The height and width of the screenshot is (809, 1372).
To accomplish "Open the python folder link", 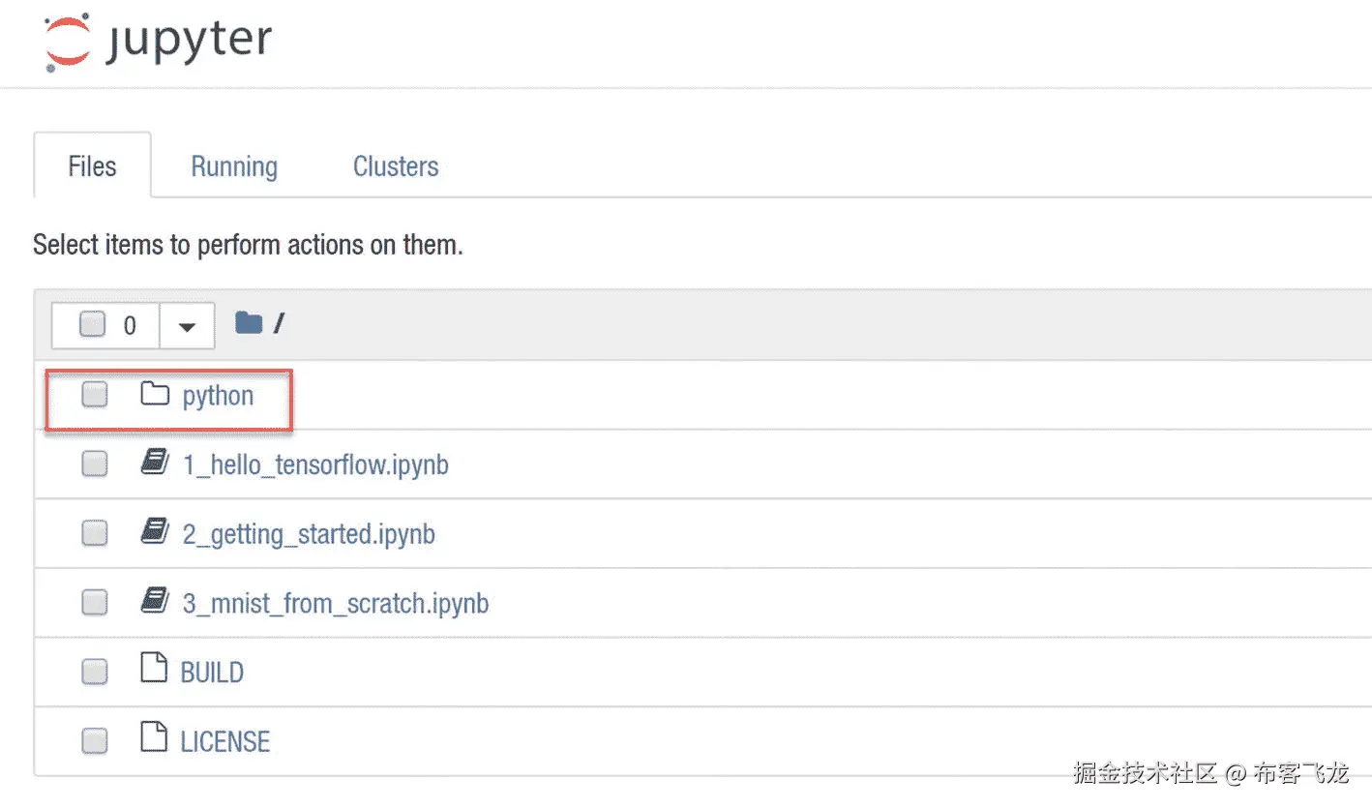I will (x=218, y=396).
